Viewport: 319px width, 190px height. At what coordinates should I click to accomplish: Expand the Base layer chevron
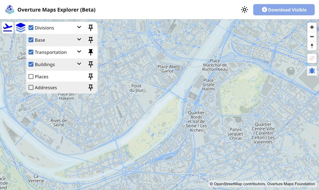click(x=79, y=40)
